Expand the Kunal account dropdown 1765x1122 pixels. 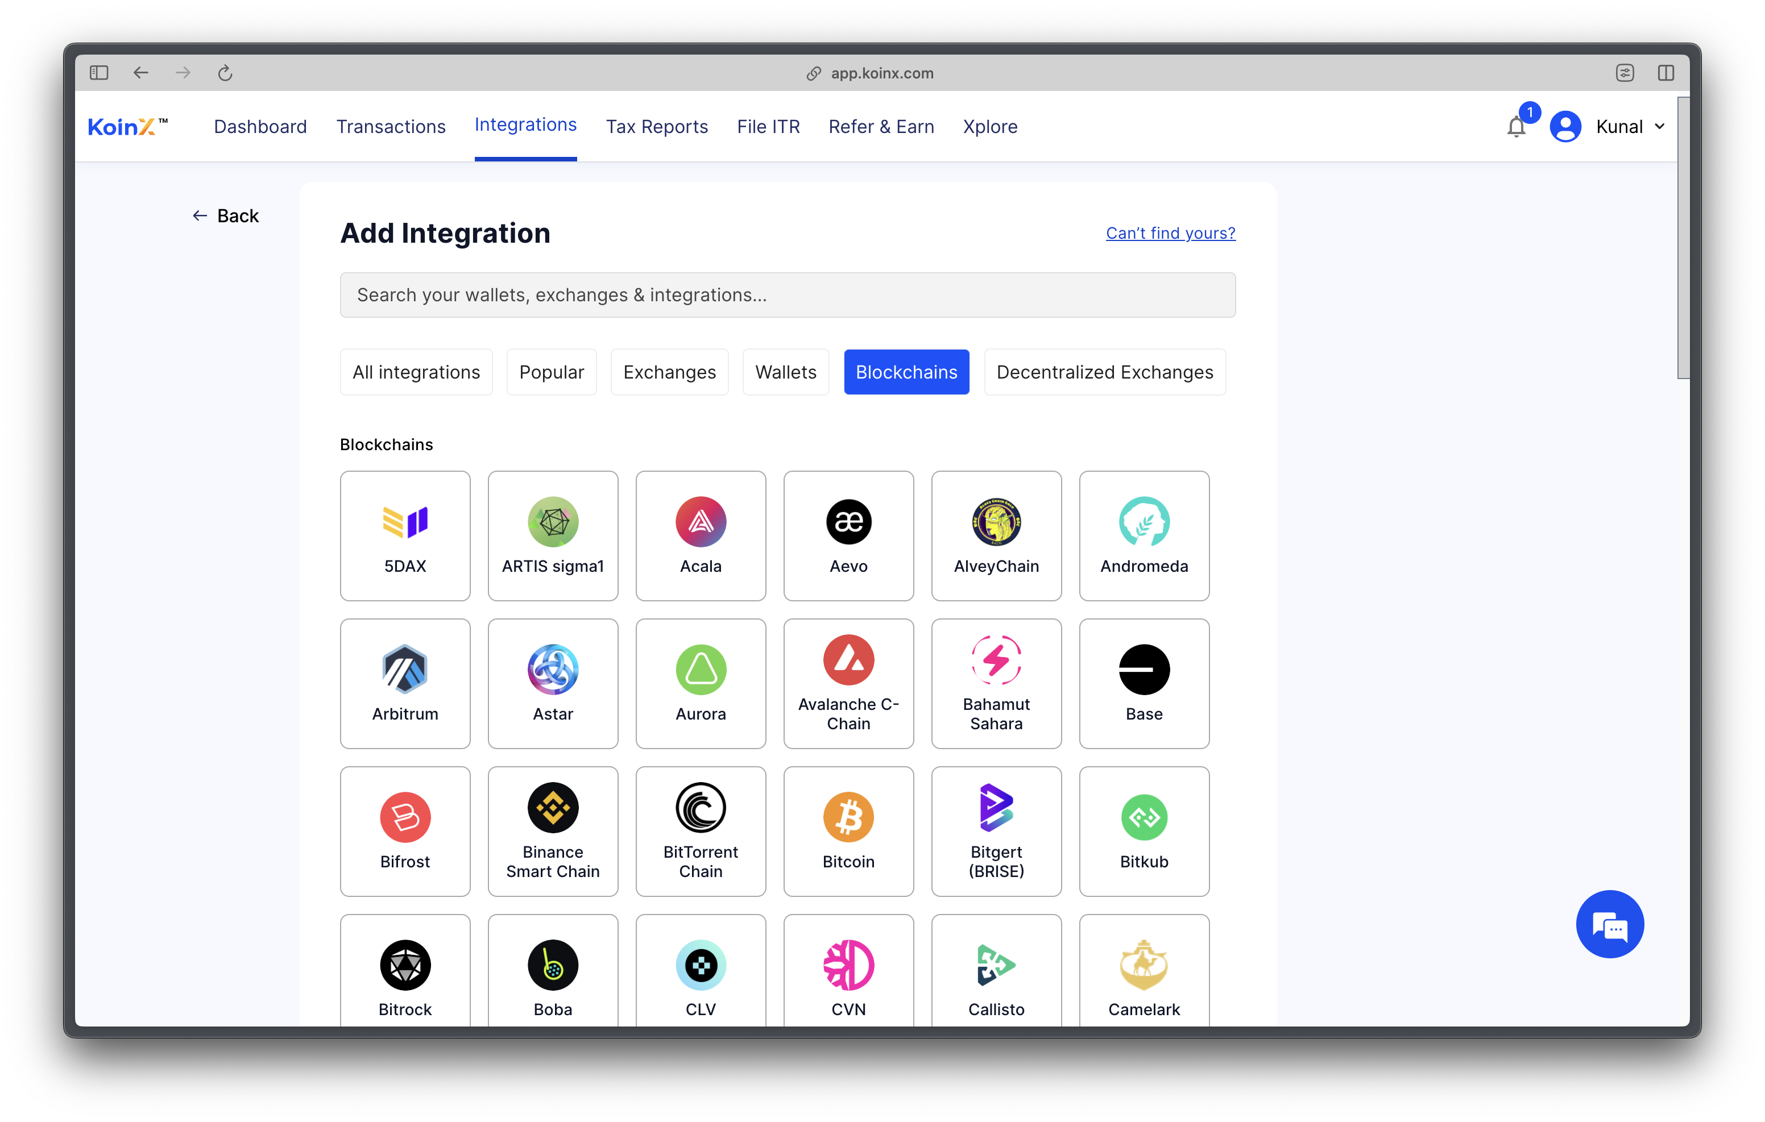[1659, 127]
